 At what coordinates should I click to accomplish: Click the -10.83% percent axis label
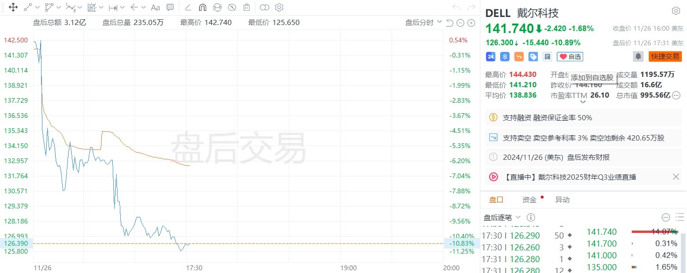pos(462,243)
